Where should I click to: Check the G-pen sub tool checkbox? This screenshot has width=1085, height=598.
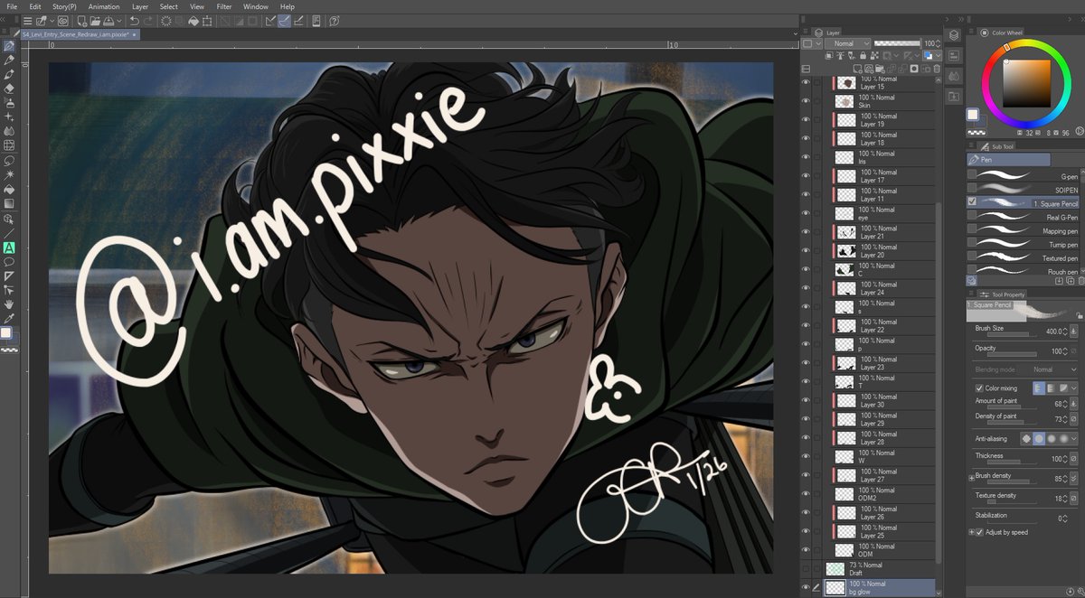coord(972,174)
